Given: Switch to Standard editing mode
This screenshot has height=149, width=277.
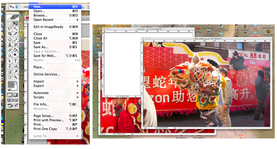Looking at the screenshot, I should click(x=10, y=95).
